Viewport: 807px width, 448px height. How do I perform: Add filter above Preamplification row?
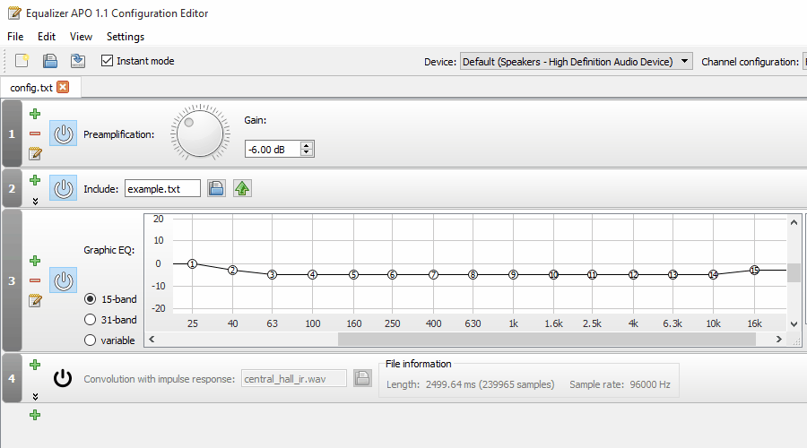(x=35, y=114)
